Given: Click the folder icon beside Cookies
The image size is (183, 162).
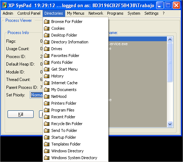Looking at the screenshot, I should coord(47,28).
